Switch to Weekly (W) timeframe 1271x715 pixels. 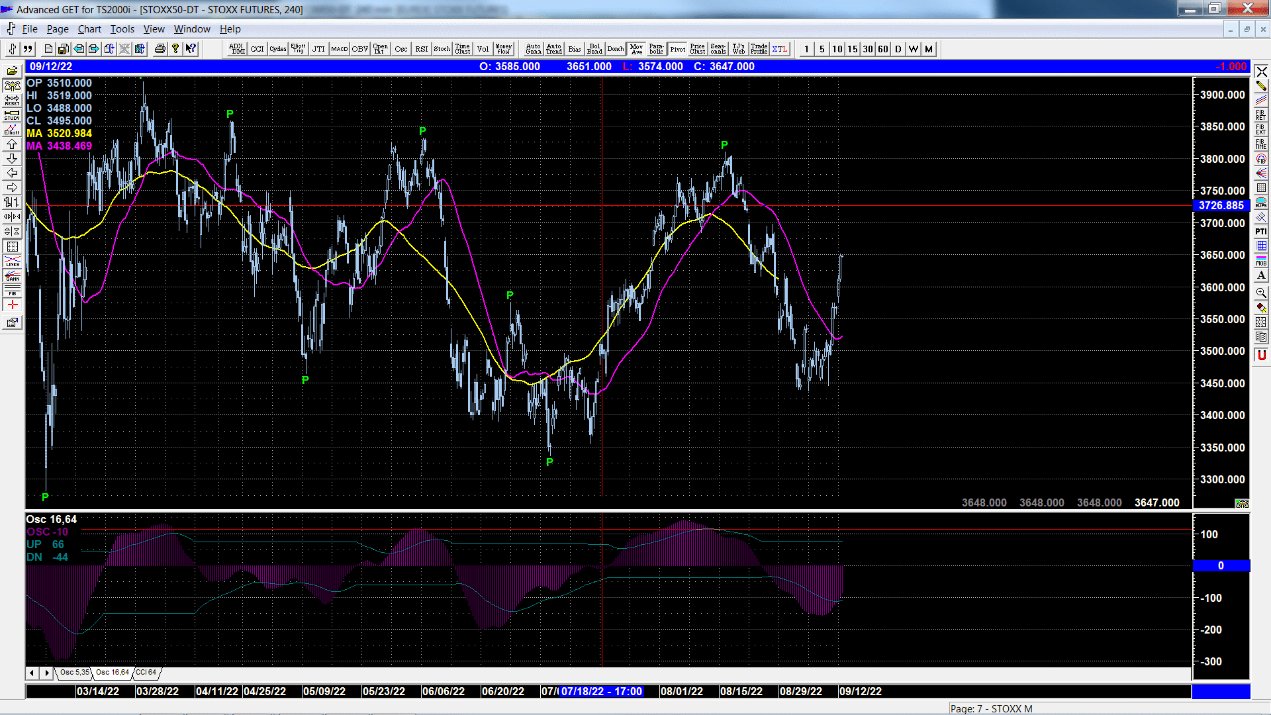pos(914,49)
